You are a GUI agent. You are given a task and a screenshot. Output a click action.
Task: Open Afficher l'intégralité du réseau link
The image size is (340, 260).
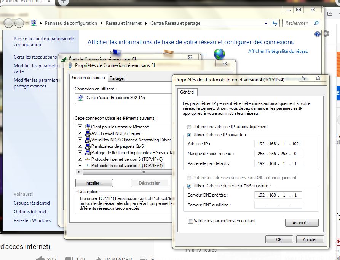point(278,51)
